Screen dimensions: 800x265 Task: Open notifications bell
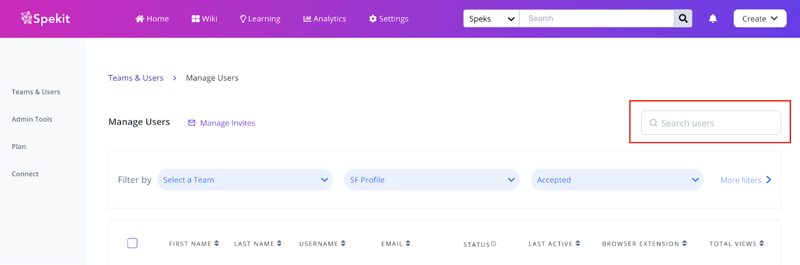click(713, 18)
